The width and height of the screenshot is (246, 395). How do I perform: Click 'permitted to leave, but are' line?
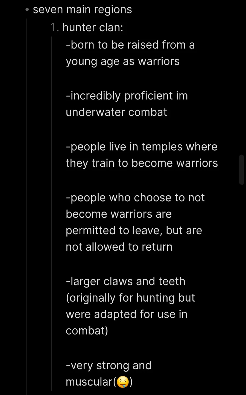pyautogui.click(x=134, y=231)
